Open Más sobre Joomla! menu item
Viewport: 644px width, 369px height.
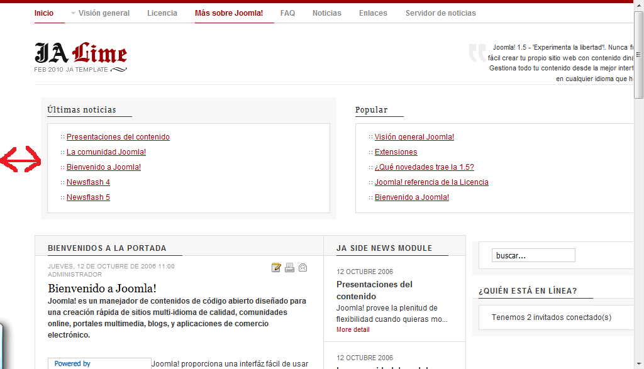229,13
